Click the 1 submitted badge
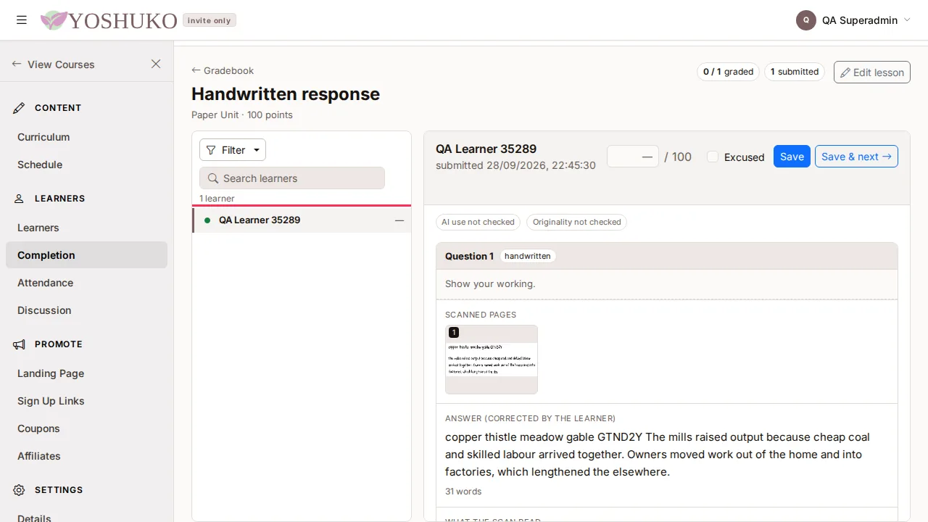This screenshot has height=522, width=928. point(795,72)
